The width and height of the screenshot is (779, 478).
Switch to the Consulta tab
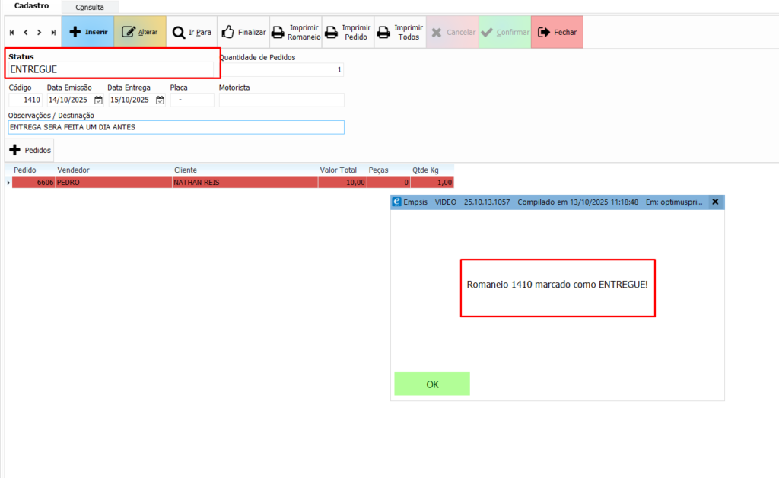pos(90,7)
